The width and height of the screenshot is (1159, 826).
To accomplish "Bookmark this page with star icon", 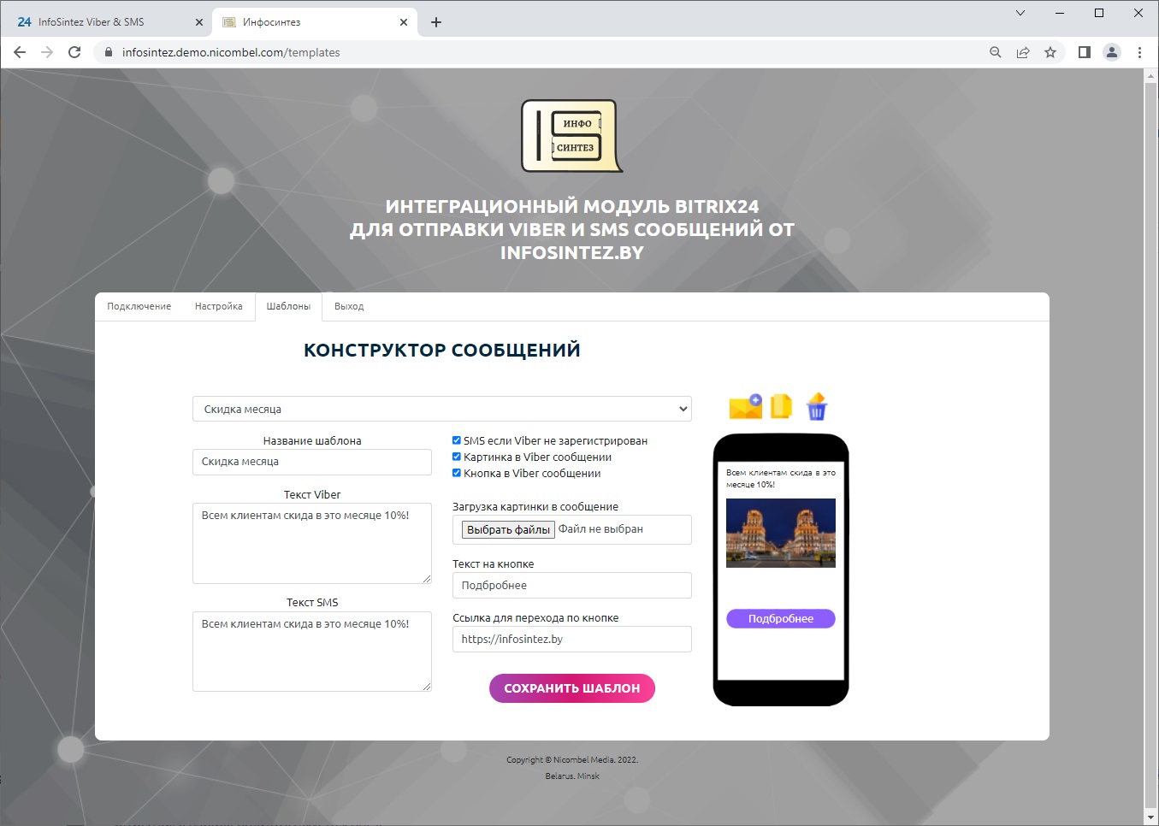I will pos(1050,52).
